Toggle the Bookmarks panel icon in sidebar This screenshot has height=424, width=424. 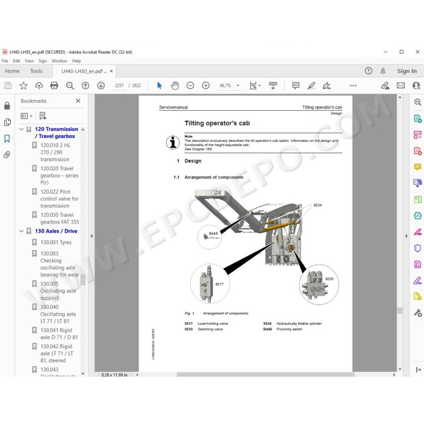click(x=7, y=139)
